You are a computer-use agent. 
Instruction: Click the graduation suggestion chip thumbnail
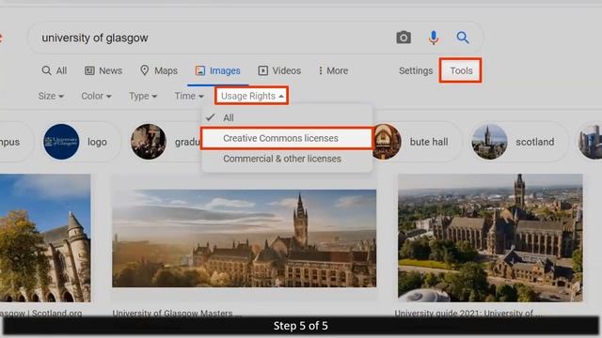149,142
